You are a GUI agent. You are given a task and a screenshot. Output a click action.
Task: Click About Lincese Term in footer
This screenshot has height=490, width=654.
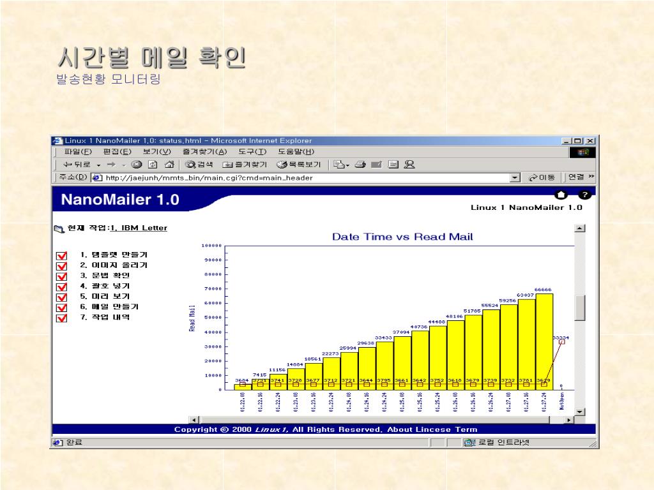coord(432,429)
